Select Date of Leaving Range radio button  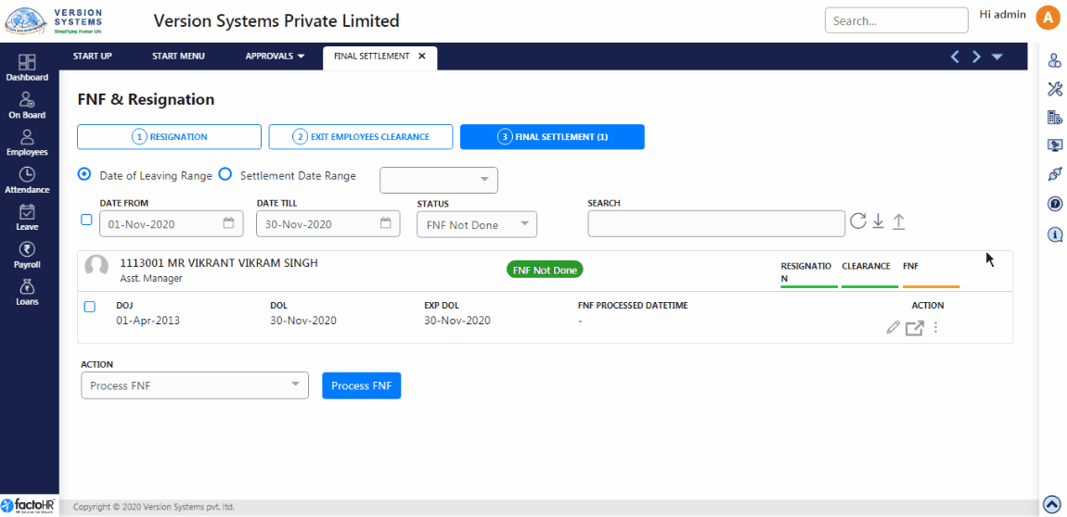84,175
